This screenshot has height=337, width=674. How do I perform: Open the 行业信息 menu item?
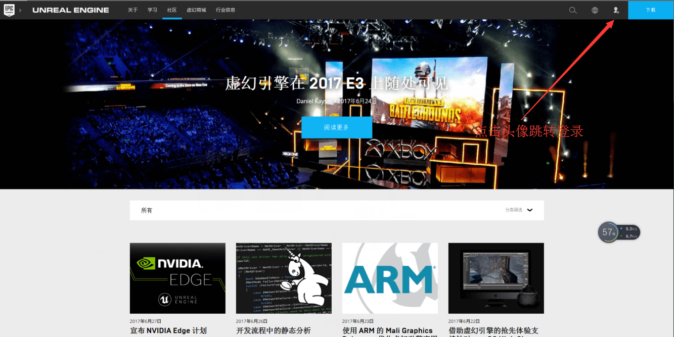226,10
